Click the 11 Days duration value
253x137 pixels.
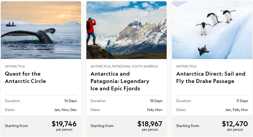242,101
